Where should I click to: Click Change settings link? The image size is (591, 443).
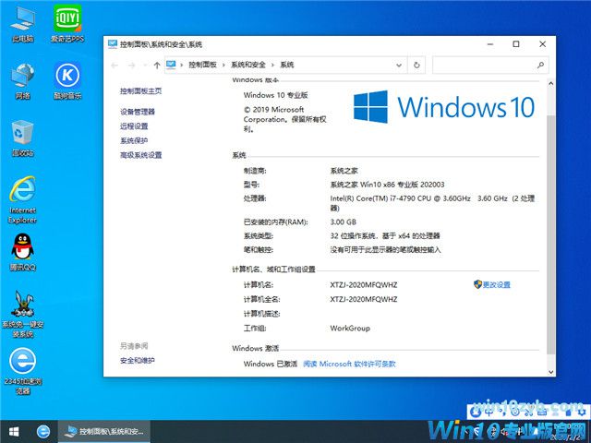(497, 285)
